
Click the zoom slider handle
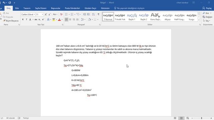202,118
